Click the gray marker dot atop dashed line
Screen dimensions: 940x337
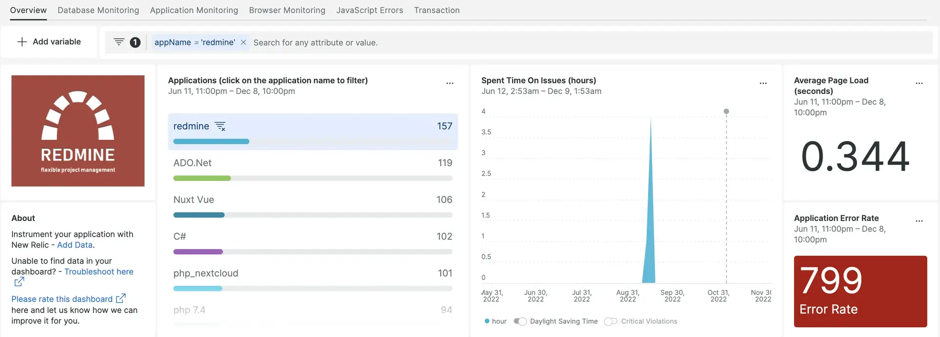tap(727, 112)
